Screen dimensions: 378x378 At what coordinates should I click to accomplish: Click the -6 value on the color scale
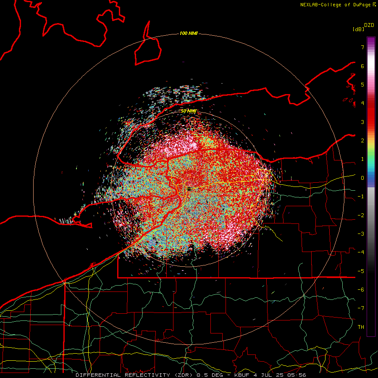pos(361,289)
